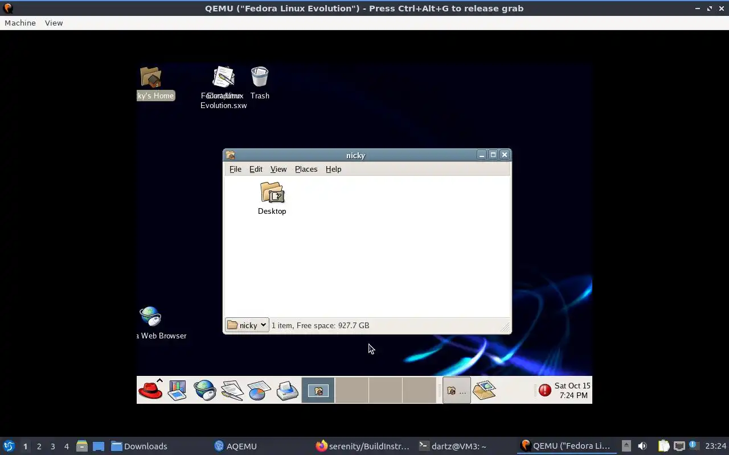The height and width of the screenshot is (455, 729).
Task: Maximize the nicky file browser window
Action: tap(493, 155)
